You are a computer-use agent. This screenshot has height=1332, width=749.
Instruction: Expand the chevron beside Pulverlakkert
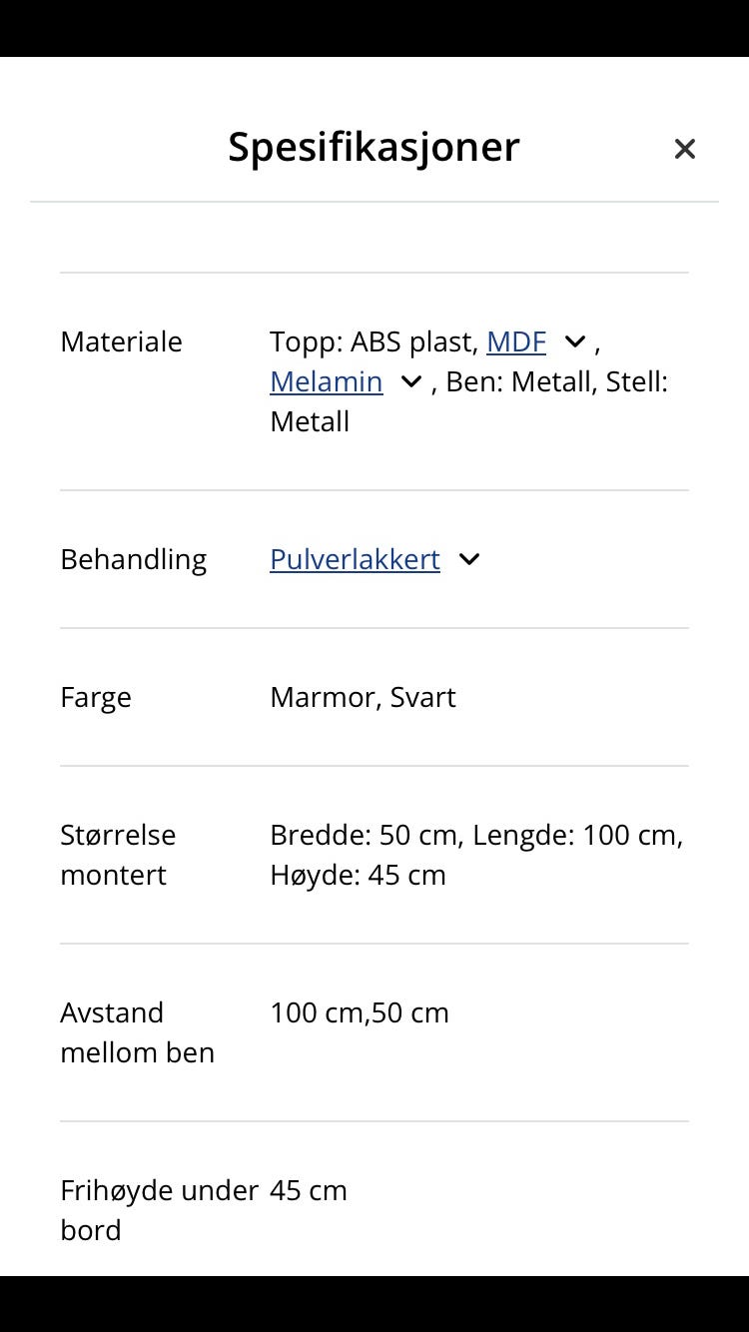pyautogui.click(x=469, y=560)
